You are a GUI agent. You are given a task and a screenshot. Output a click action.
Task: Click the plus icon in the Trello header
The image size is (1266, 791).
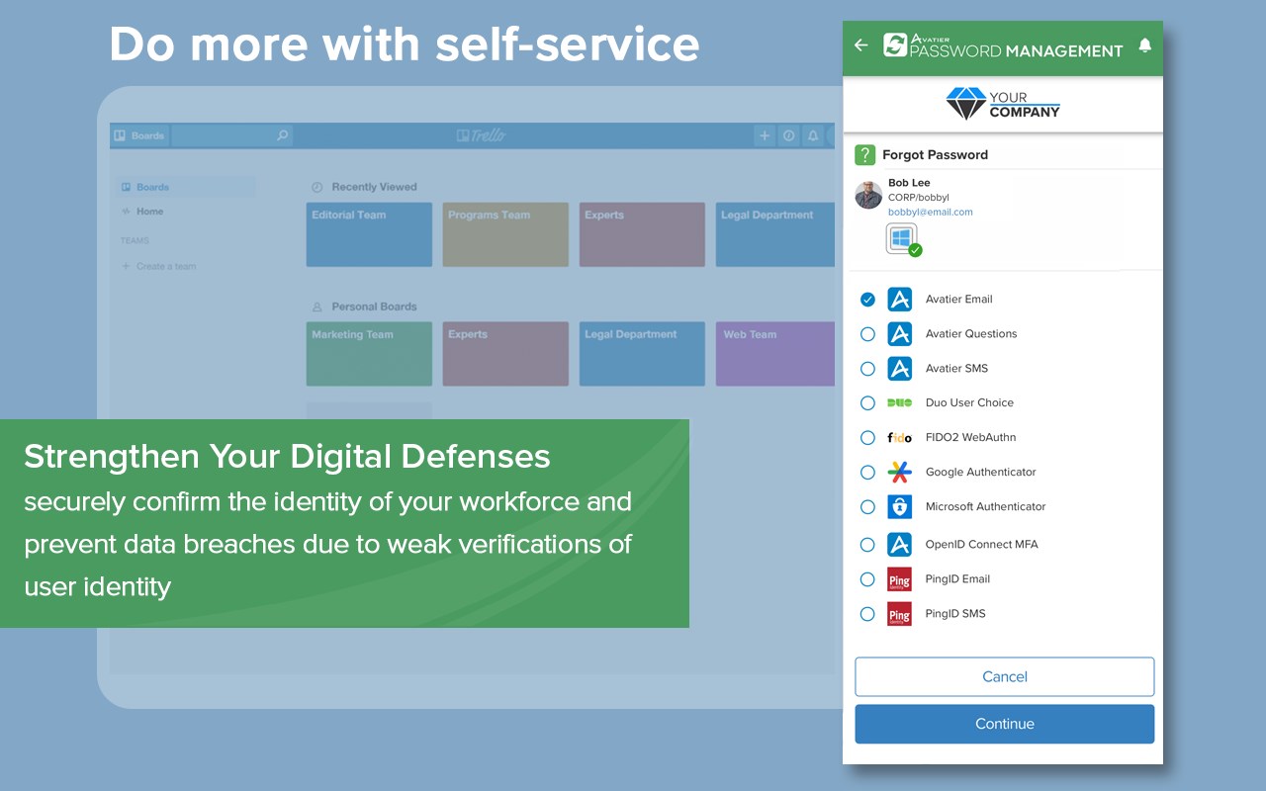tap(765, 135)
